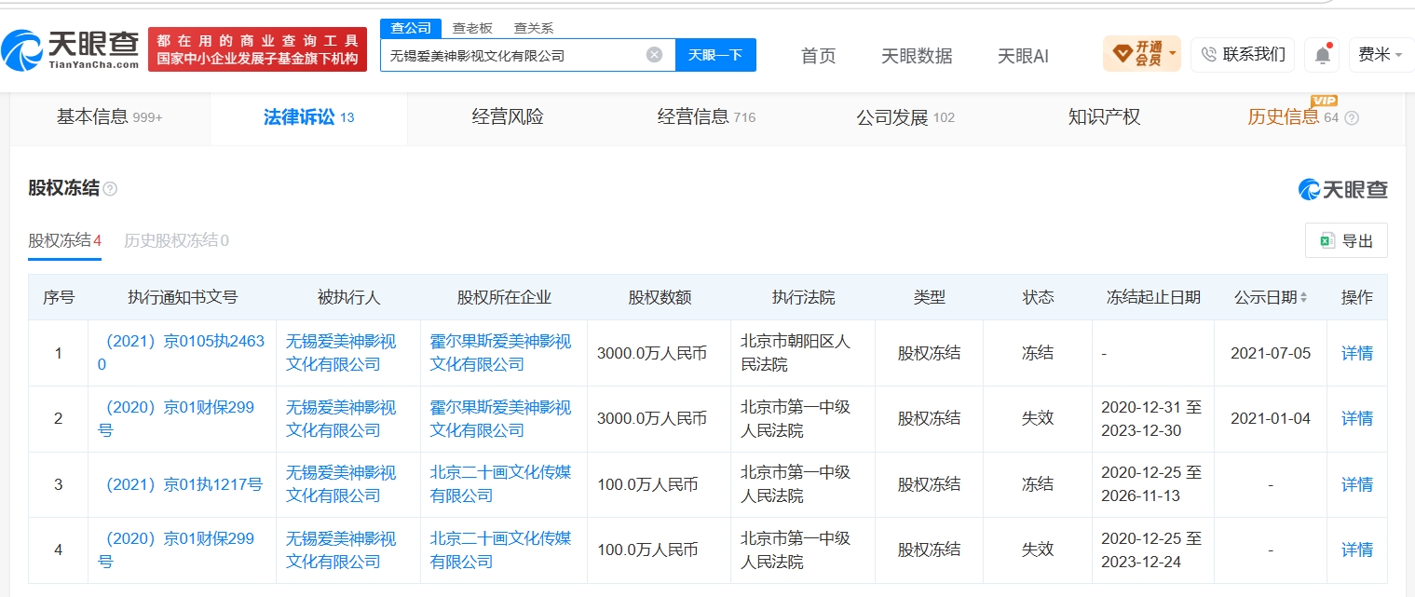The image size is (1415, 597).
Task: Open row 1 被执行人 无锡爱美神影视 link
Action: (341, 353)
